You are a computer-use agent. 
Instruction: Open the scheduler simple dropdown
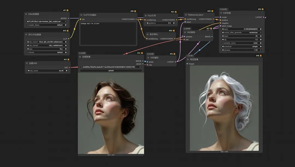(x=241, y=47)
